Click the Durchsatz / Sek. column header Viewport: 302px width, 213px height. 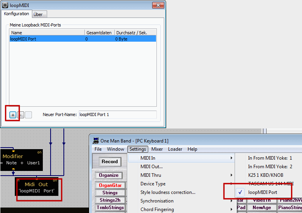[135, 33]
